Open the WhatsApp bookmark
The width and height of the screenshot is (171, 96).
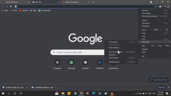click(45, 11)
